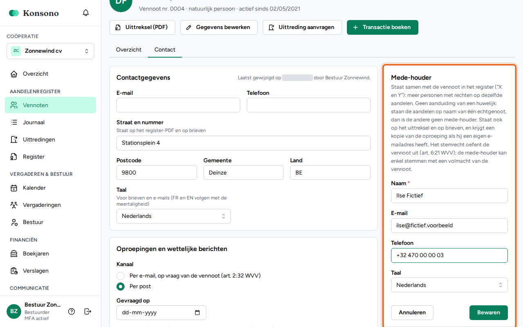
Task: Open Bestuur in the sidebar
Action: (50, 222)
